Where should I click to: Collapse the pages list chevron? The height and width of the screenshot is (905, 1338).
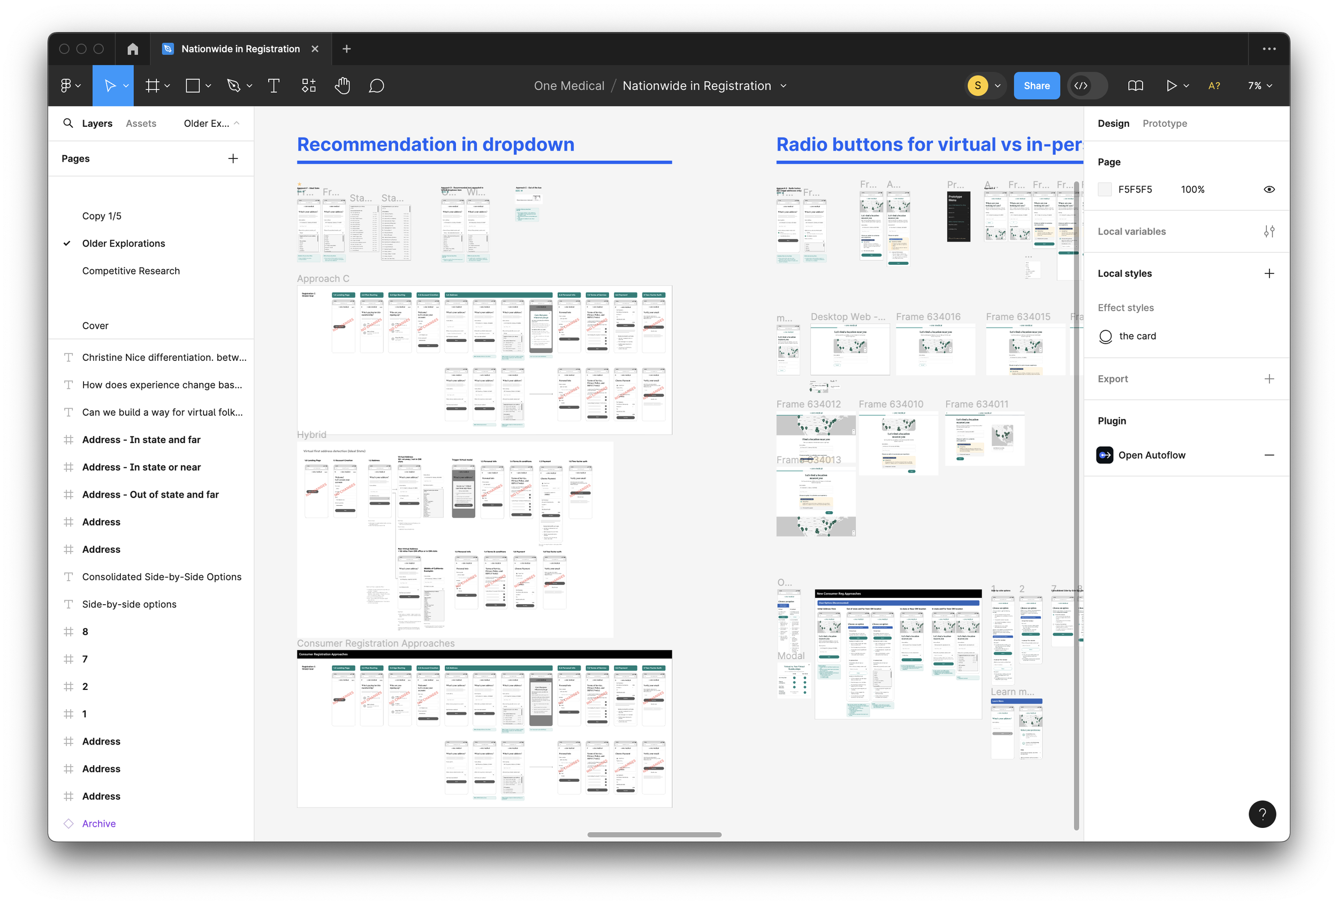pyautogui.click(x=236, y=123)
